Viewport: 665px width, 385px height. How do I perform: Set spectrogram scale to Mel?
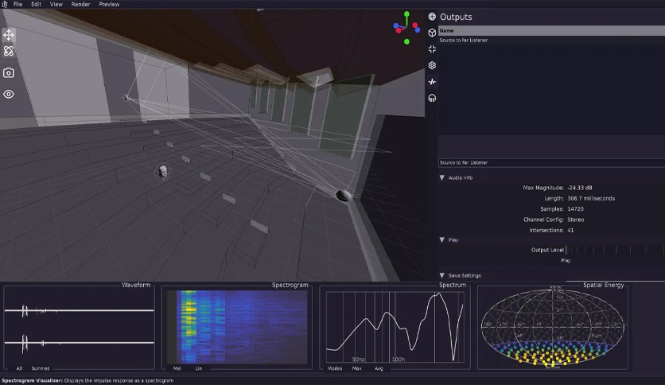(177, 368)
